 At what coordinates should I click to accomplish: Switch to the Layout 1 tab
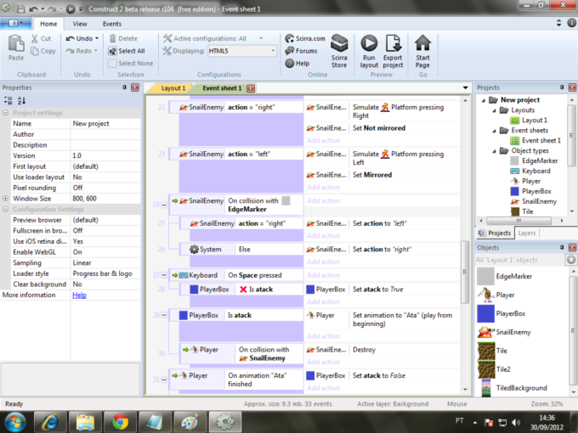(x=172, y=88)
